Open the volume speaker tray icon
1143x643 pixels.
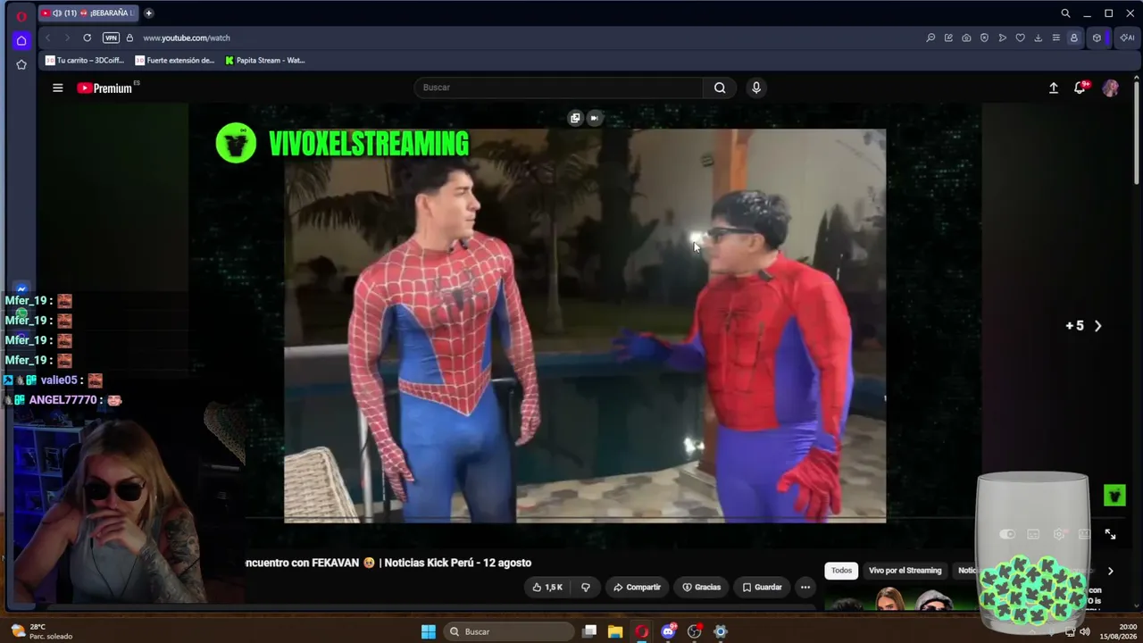pyautogui.click(x=1085, y=631)
